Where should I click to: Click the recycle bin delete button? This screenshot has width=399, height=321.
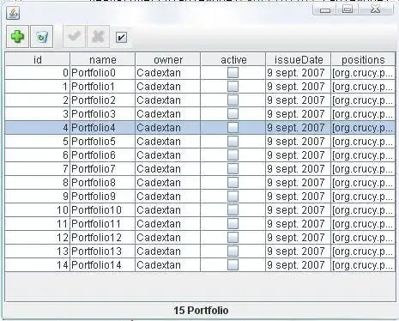42,37
